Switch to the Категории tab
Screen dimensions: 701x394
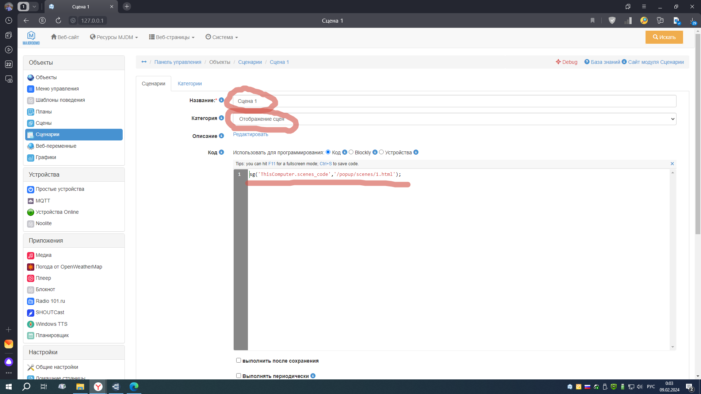(189, 84)
